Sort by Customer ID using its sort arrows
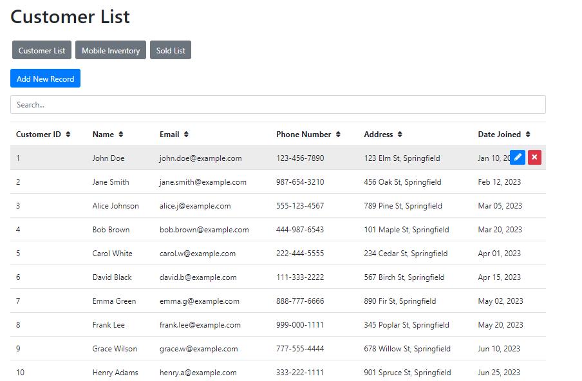Image resolution: width=582 pixels, height=381 pixels. coord(68,135)
